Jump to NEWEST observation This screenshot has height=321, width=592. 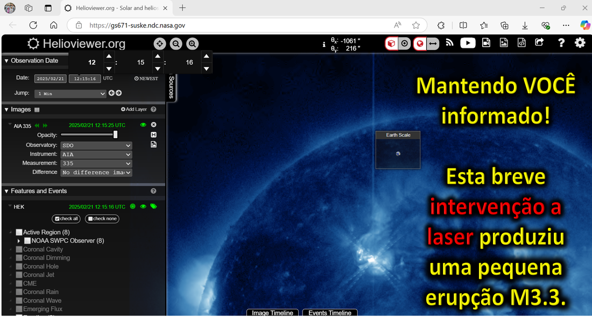(x=146, y=79)
